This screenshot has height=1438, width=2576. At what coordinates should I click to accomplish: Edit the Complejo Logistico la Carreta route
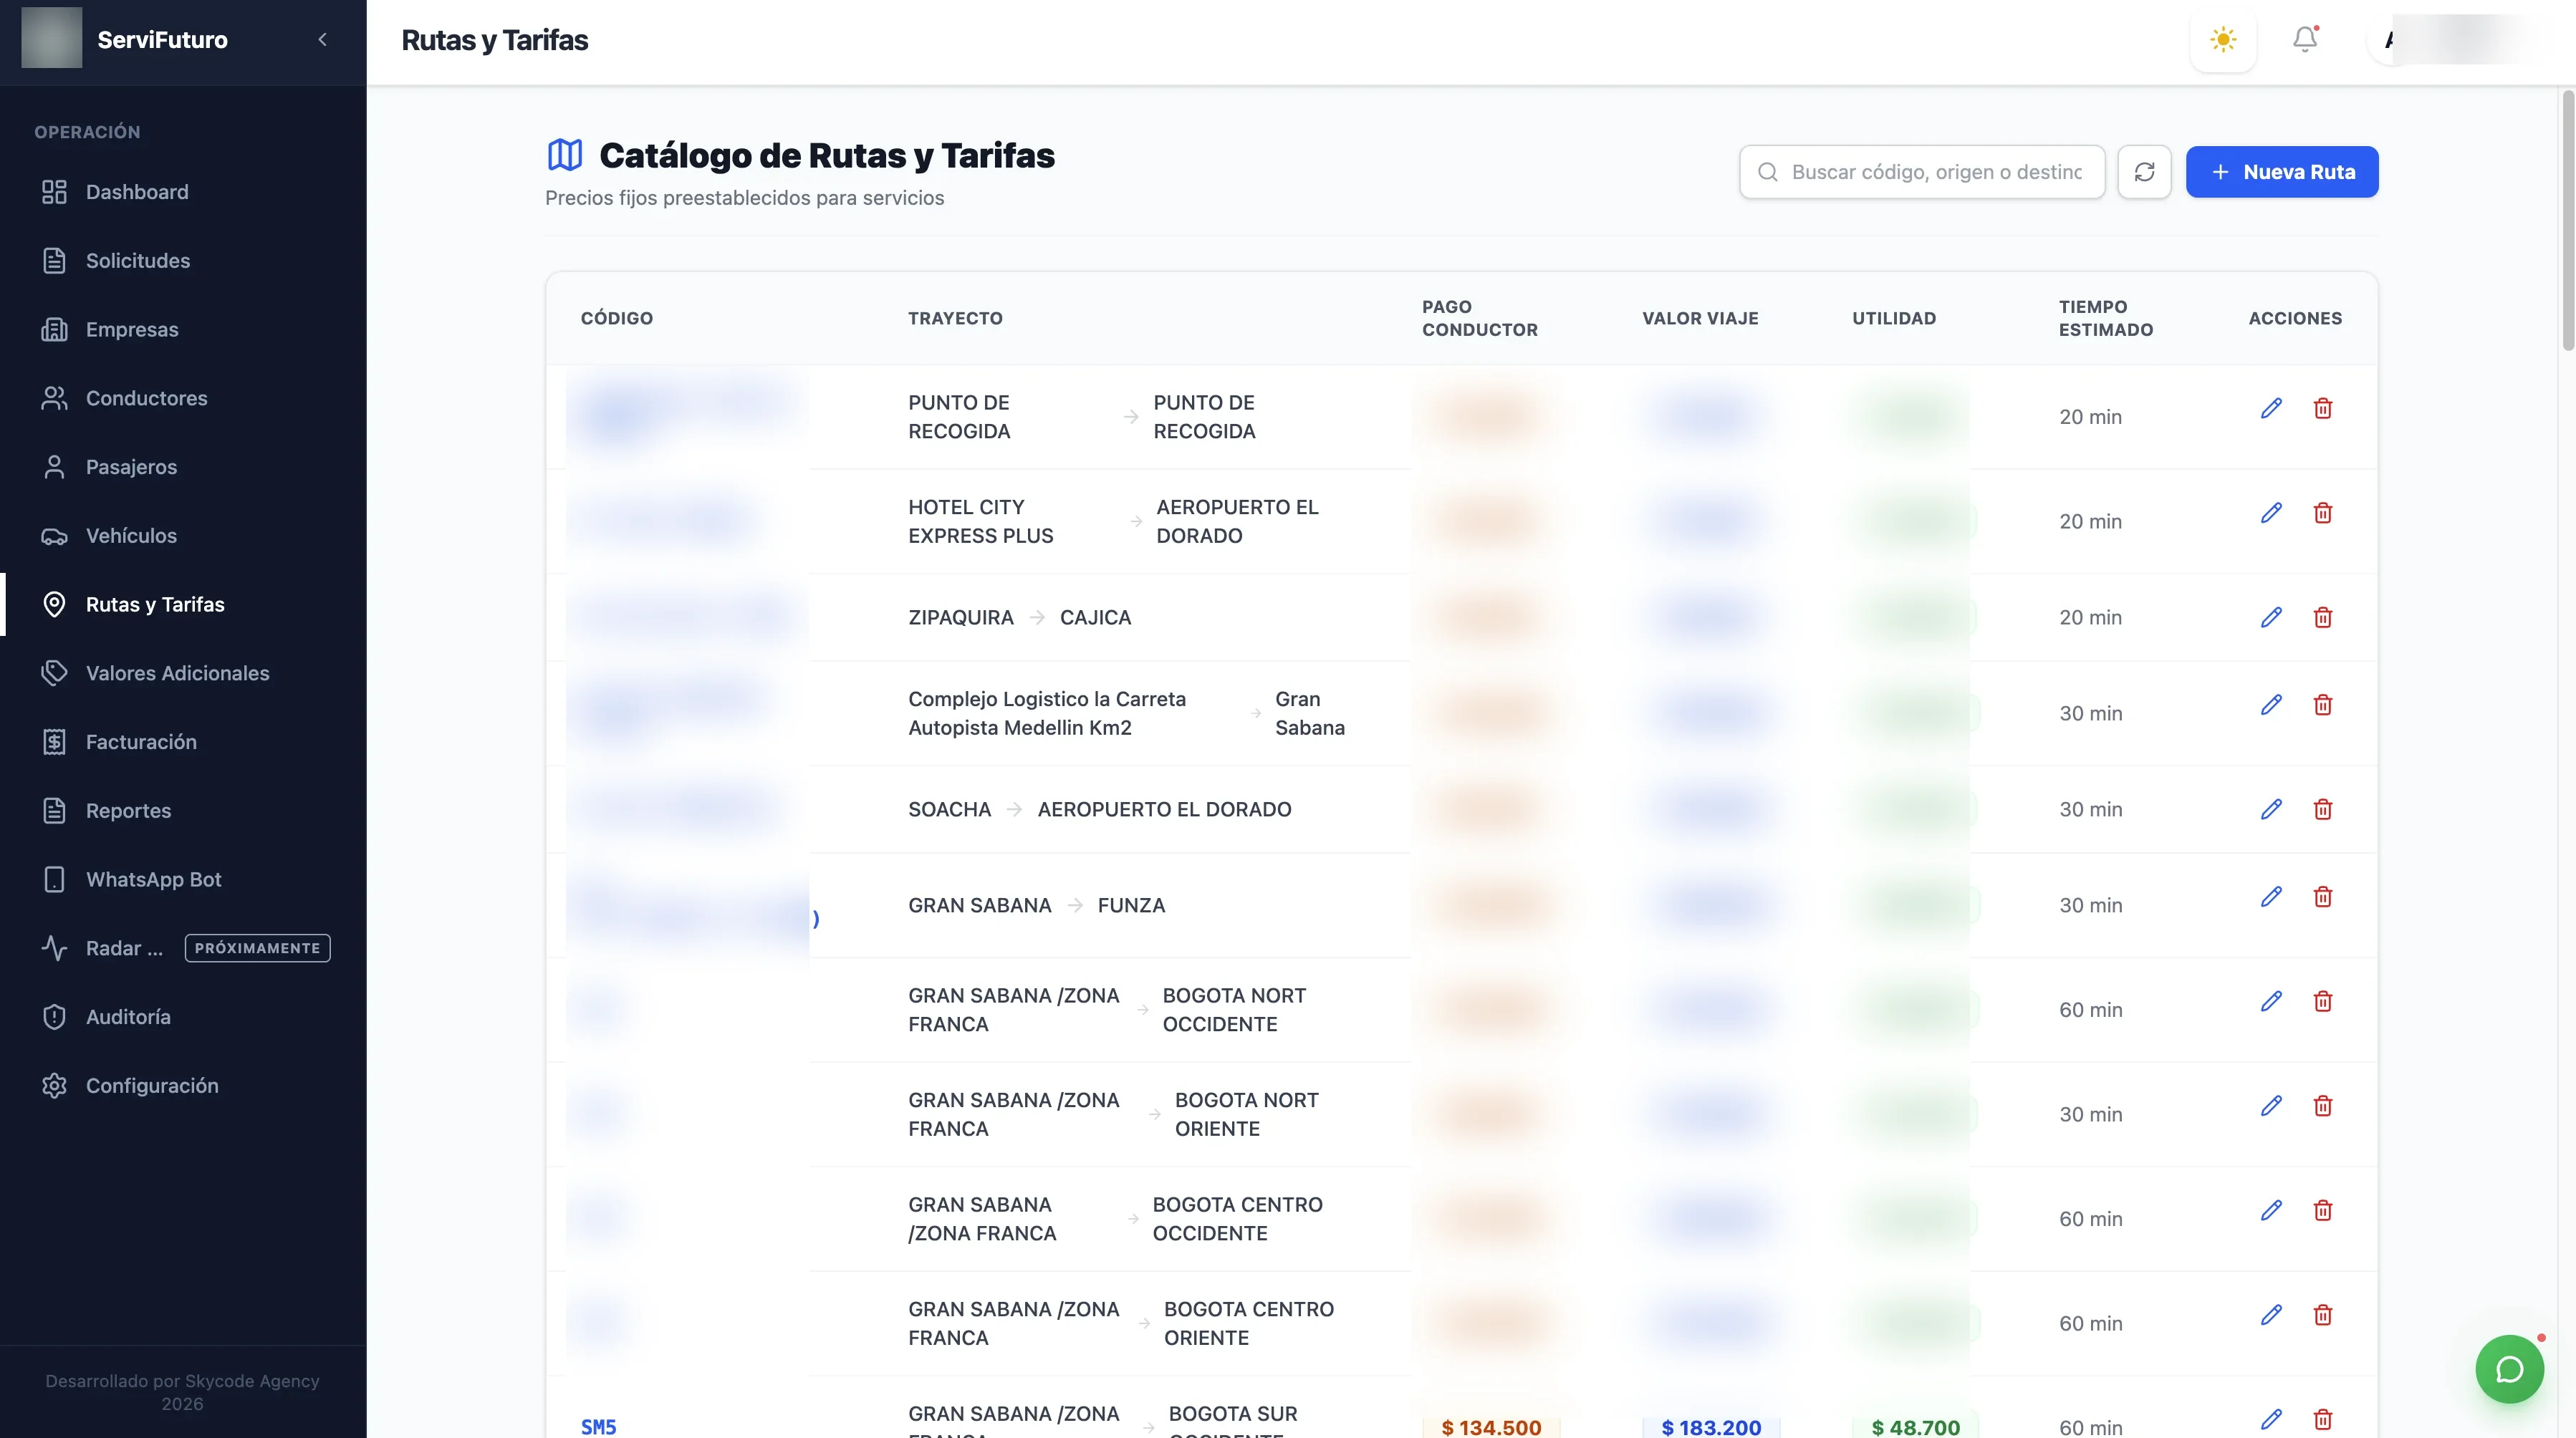click(2271, 705)
